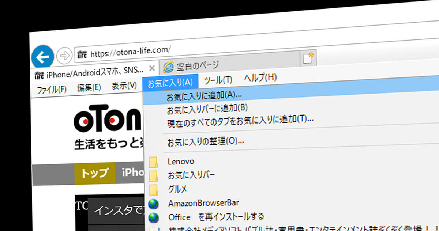Open the ファイル(F) menu
439x231 pixels.
52,90
